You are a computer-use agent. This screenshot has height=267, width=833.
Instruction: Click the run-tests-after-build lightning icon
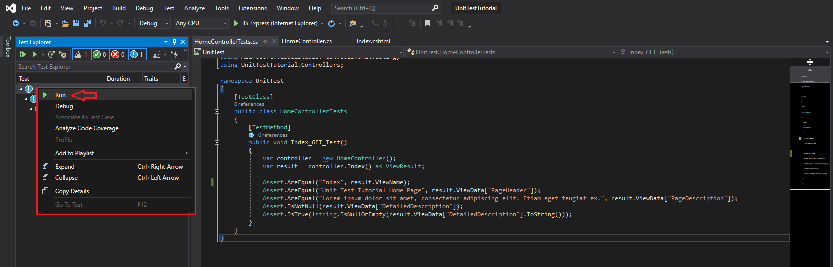coord(174,54)
